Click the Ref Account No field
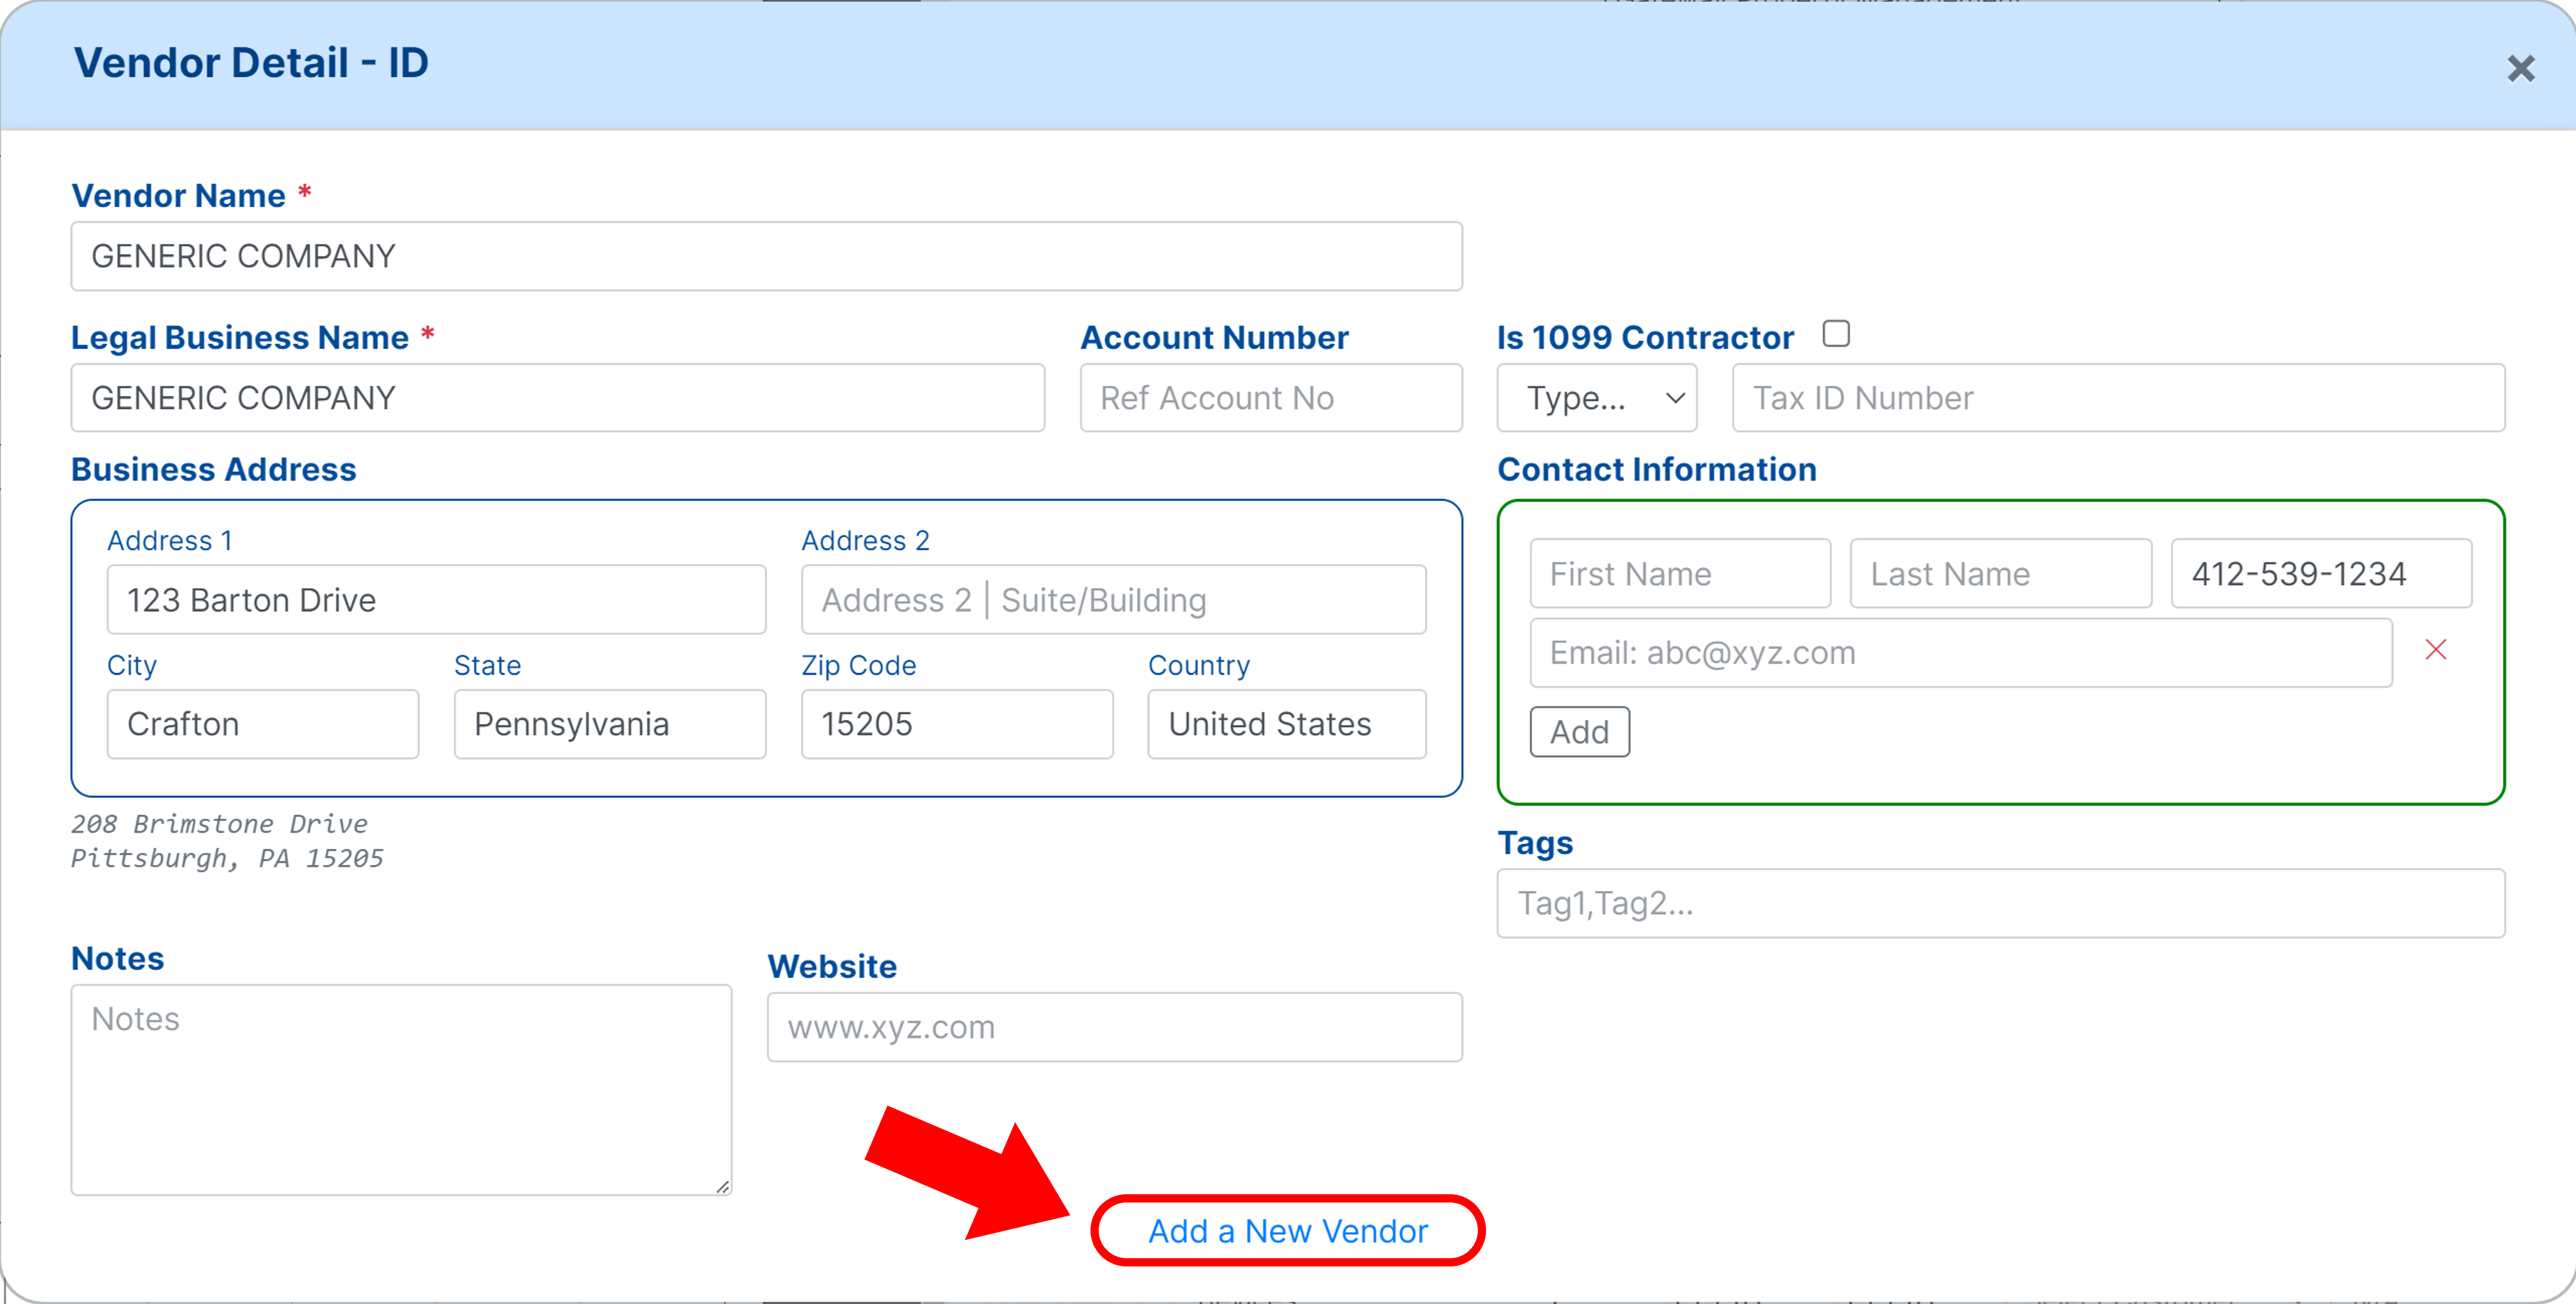This screenshot has height=1304, width=2576. tap(1271, 398)
